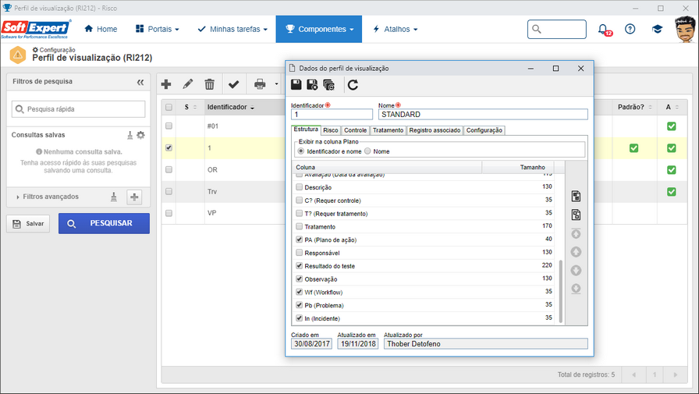Select the Nome radio option
The image size is (699, 394).
pos(367,151)
